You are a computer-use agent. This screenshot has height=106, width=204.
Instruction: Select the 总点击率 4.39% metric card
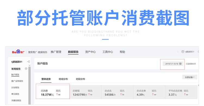point(149,92)
